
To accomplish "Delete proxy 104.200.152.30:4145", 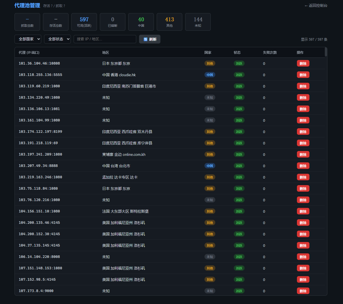I will [303, 234].
